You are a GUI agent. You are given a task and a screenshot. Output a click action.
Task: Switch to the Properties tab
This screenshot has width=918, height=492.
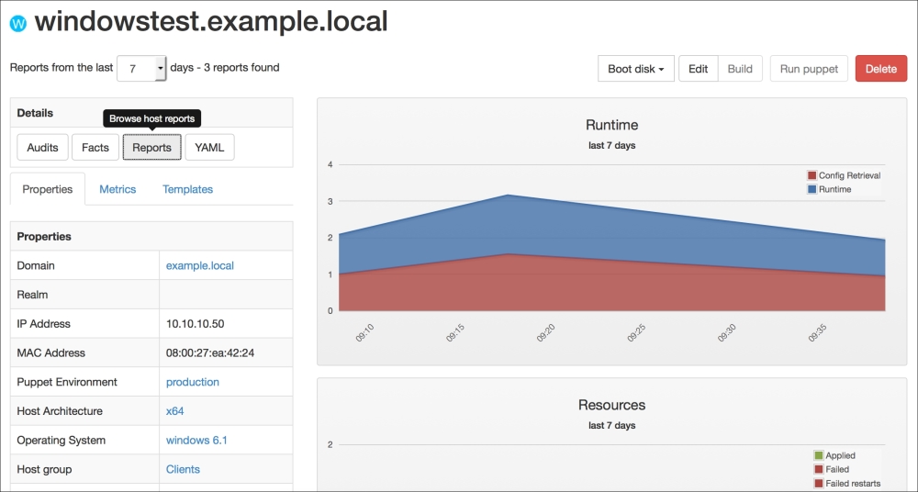[x=48, y=190]
